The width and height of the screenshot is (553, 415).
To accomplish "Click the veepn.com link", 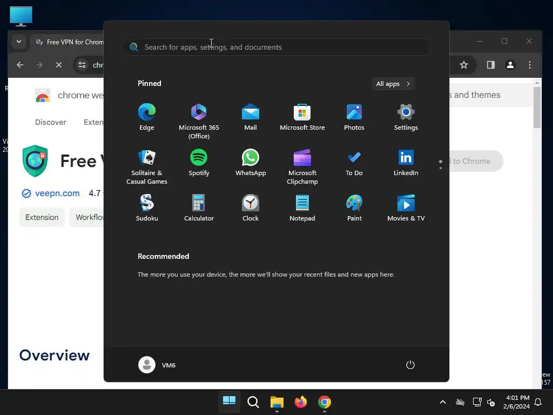I will [x=57, y=193].
